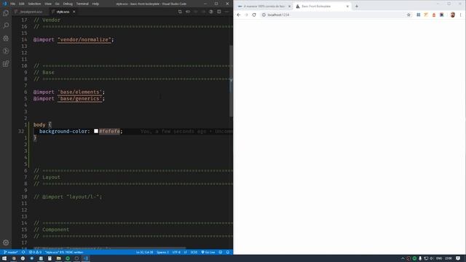Open the Windows notification center

point(458,258)
